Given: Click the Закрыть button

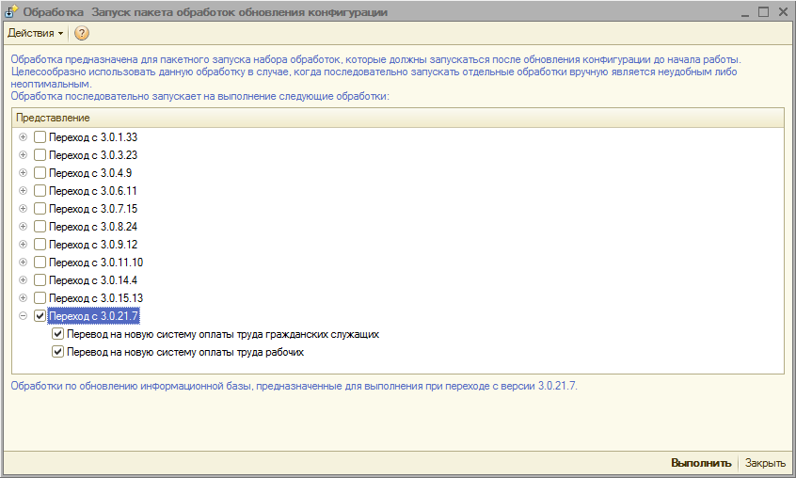Looking at the screenshot, I should pyautogui.click(x=765, y=463).
